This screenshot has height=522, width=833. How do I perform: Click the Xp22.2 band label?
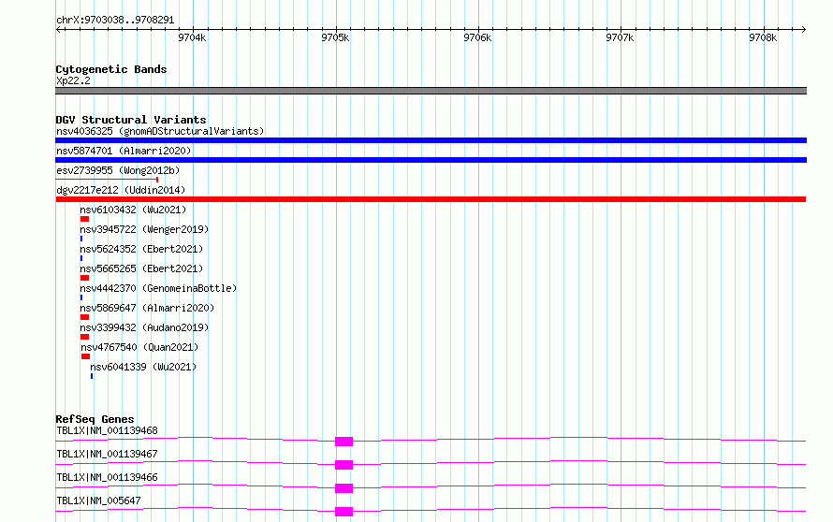(73, 80)
